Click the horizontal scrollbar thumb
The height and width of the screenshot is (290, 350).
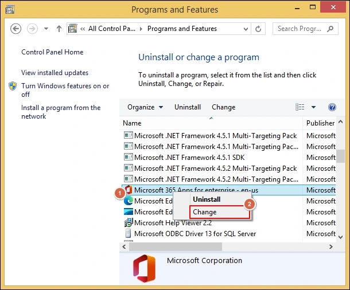pyautogui.click(x=176, y=246)
